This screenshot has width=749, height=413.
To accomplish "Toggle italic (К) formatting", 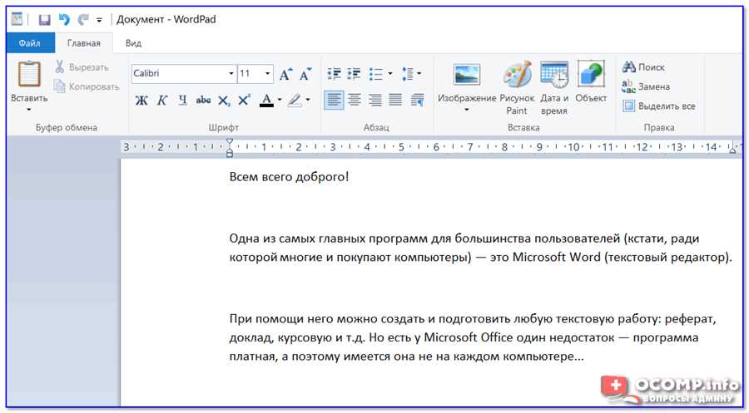I will [162, 101].
